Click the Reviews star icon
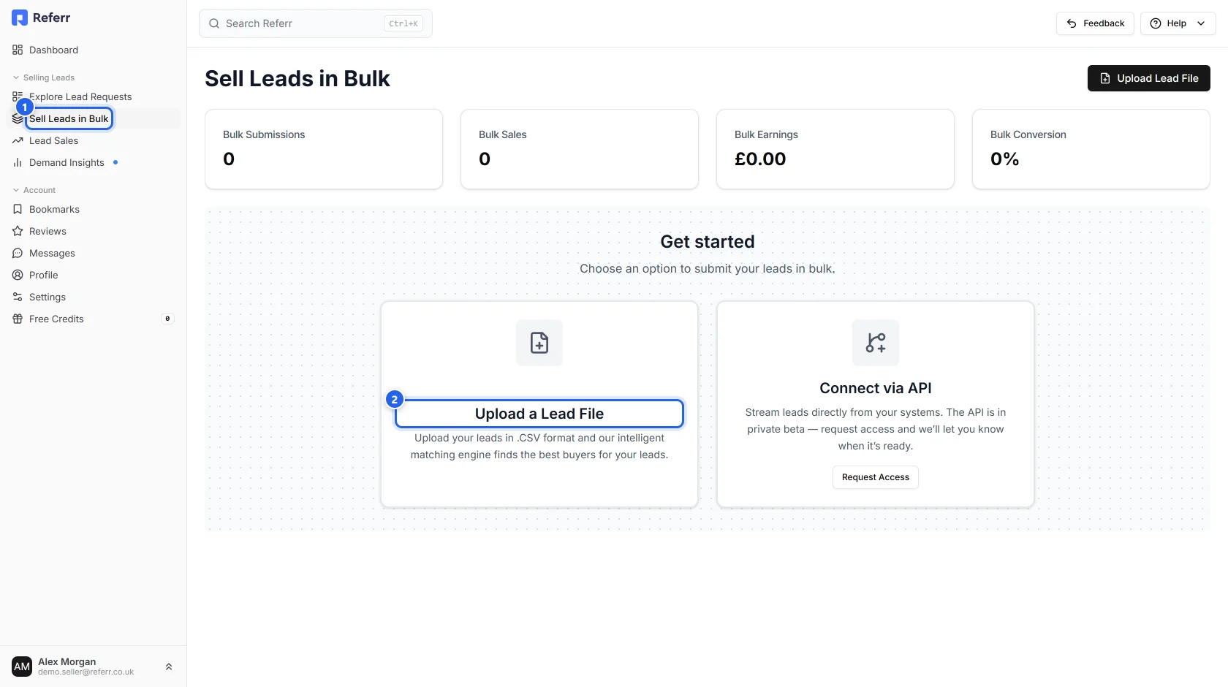 (x=18, y=231)
